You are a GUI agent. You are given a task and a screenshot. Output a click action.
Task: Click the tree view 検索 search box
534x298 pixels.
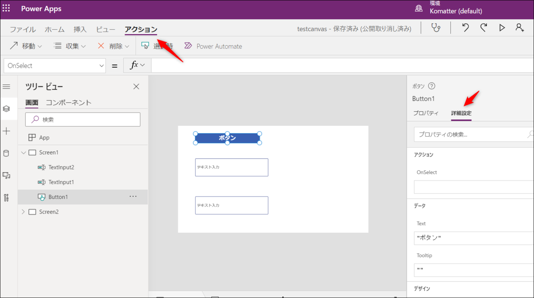point(83,119)
